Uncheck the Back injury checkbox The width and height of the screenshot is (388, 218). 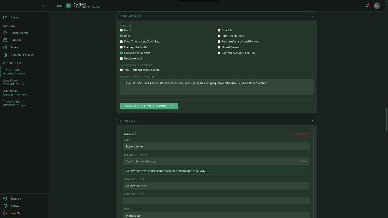tap(121, 36)
